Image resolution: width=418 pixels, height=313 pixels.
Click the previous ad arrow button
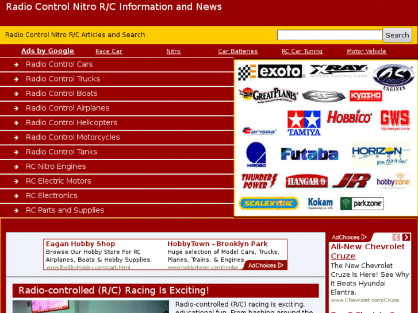pyautogui.click(x=396, y=237)
